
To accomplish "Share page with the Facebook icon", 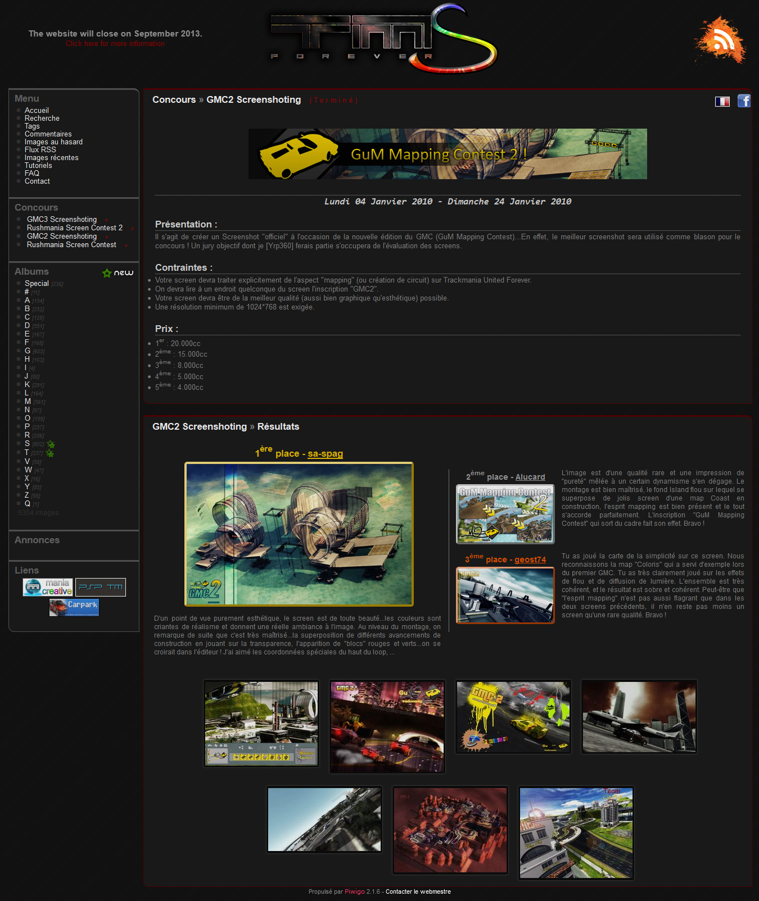I will pos(744,101).
